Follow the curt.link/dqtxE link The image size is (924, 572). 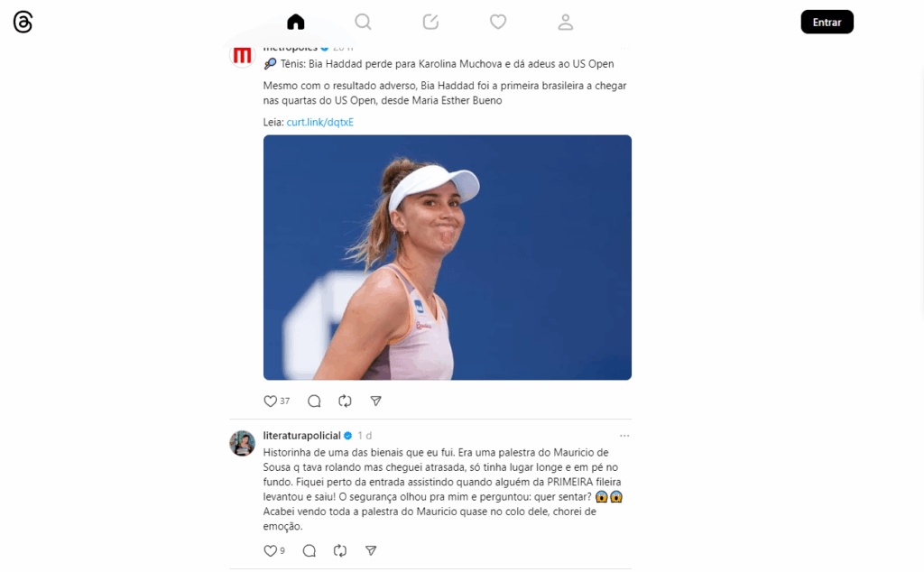[x=320, y=122]
